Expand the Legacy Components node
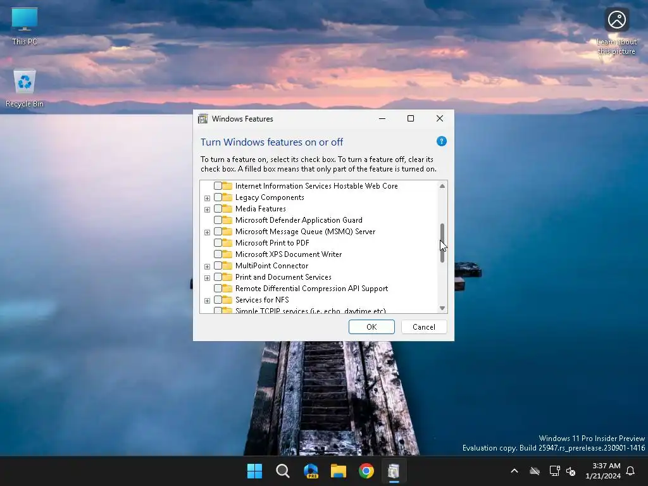 point(207,198)
